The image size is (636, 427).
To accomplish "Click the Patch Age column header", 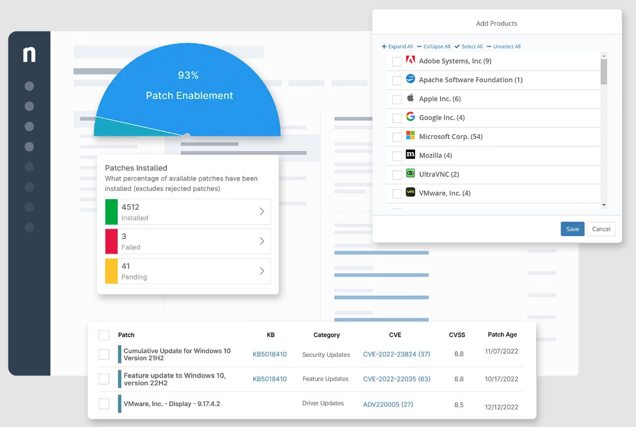I will [x=502, y=334].
